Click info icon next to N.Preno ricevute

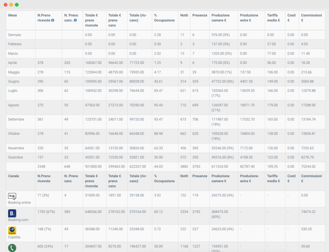53,20
